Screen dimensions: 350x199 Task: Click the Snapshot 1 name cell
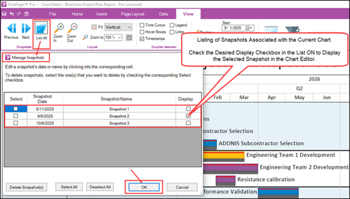(x=119, y=109)
